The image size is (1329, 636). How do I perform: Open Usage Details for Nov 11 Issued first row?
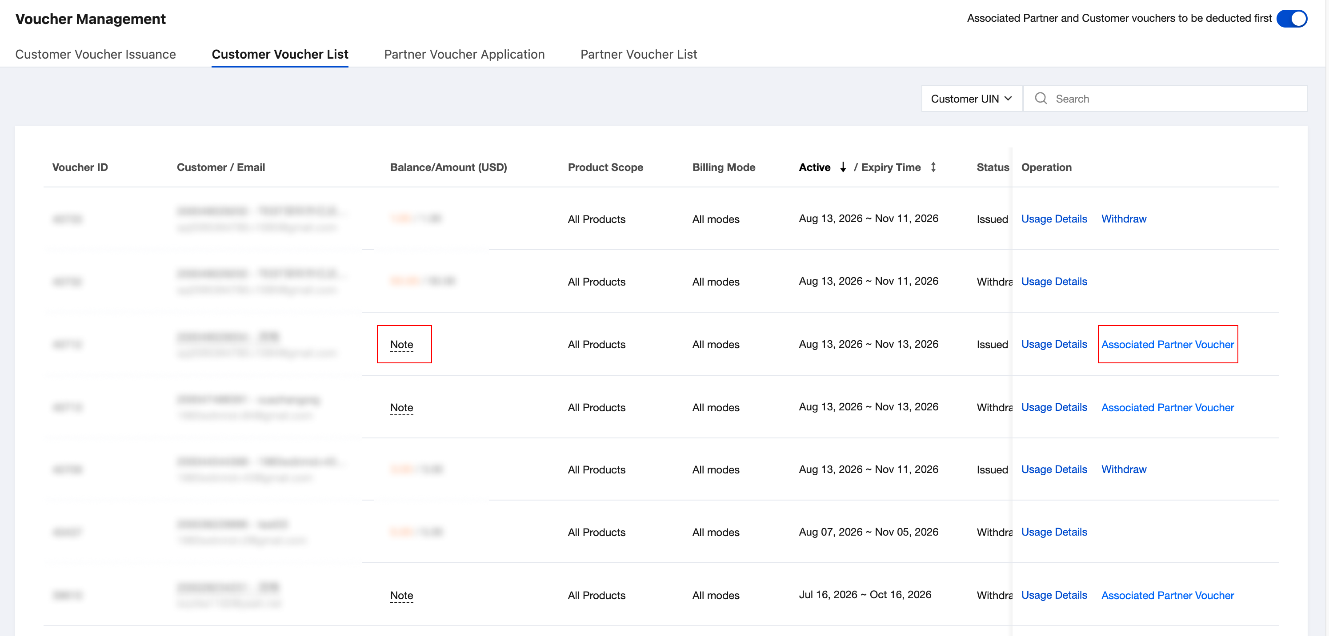click(1054, 219)
